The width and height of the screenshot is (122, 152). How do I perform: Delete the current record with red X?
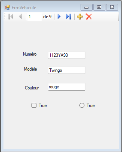(89, 17)
